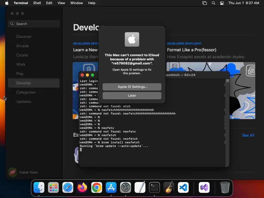Click the Learn a New story artwork
This screenshot has width=264, height=198.
76,91
